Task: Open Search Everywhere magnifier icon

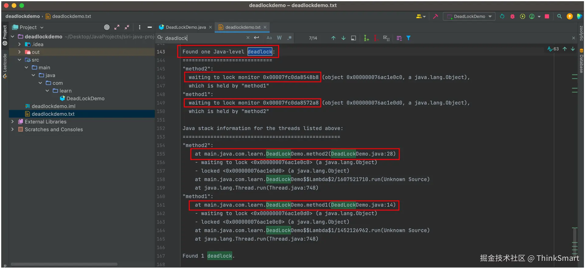Action: pyautogui.click(x=559, y=16)
